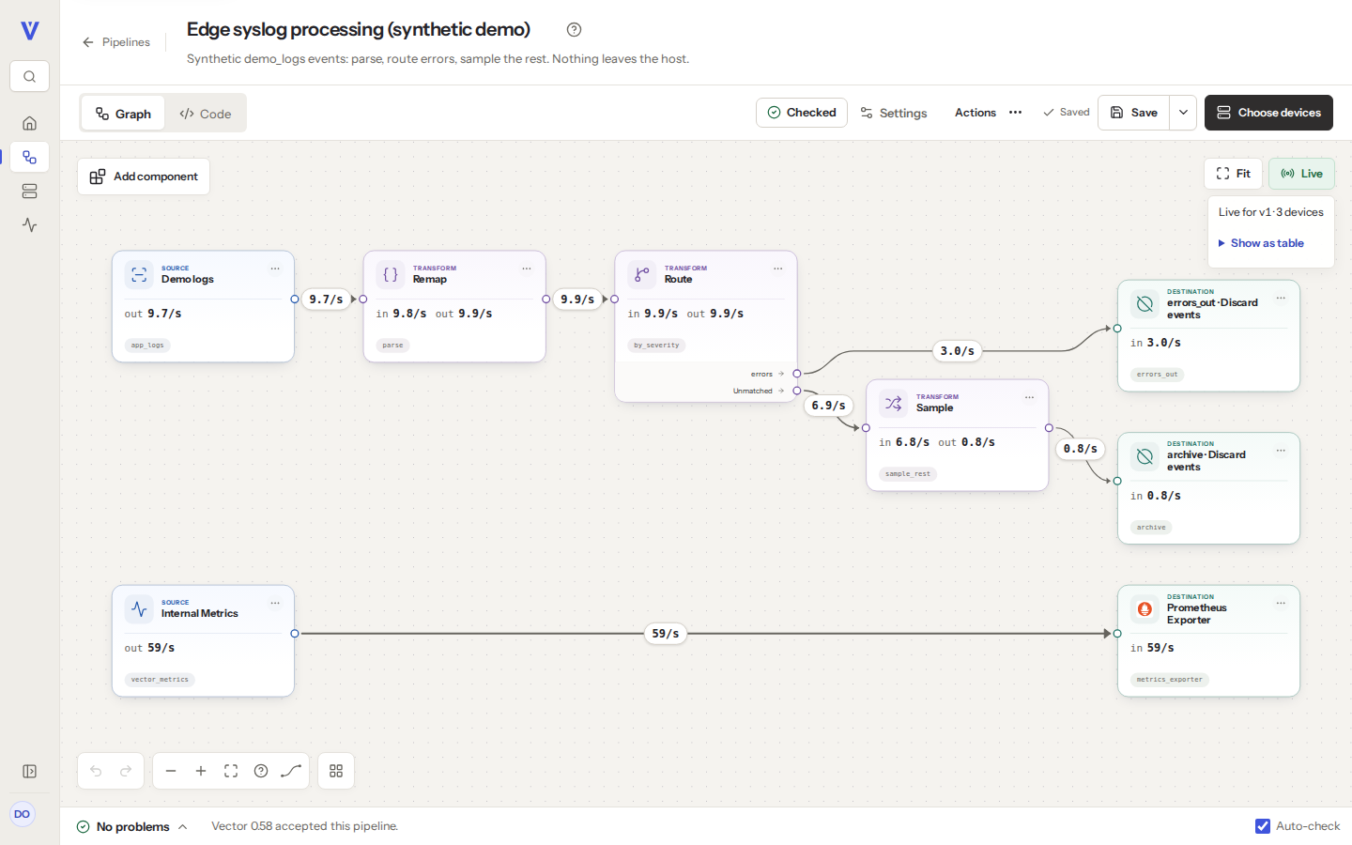Viewport: 1352px width, 845px height.
Task: Open pipeline Settings
Action: (894, 113)
